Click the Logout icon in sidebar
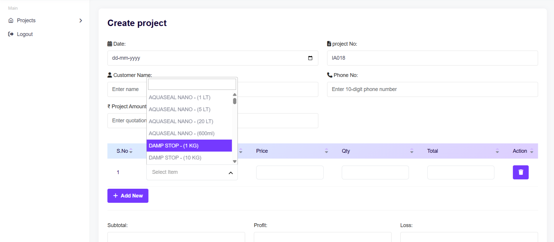This screenshot has height=242, width=554. click(11, 34)
